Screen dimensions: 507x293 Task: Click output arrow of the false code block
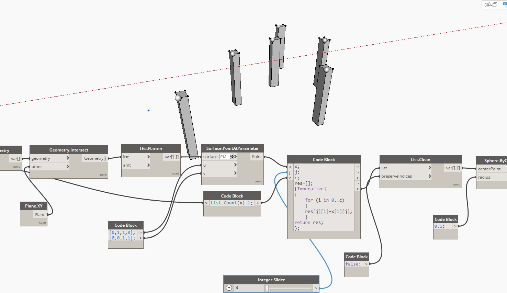(x=366, y=264)
